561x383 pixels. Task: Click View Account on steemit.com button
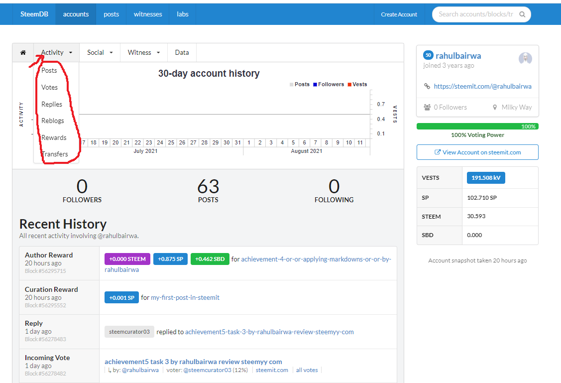pyautogui.click(x=477, y=152)
